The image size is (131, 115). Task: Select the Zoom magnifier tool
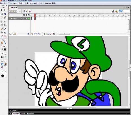point(5,43)
